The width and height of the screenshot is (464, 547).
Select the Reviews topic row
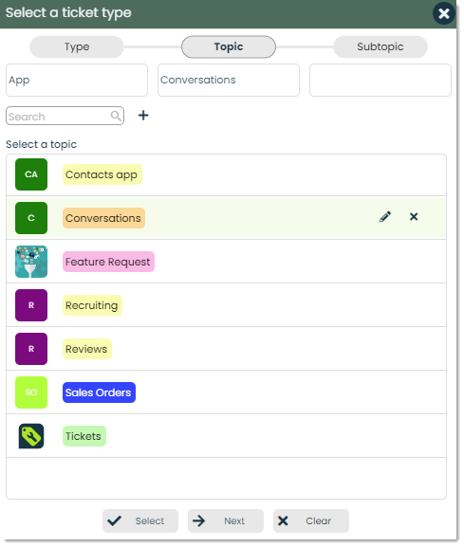click(x=226, y=349)
